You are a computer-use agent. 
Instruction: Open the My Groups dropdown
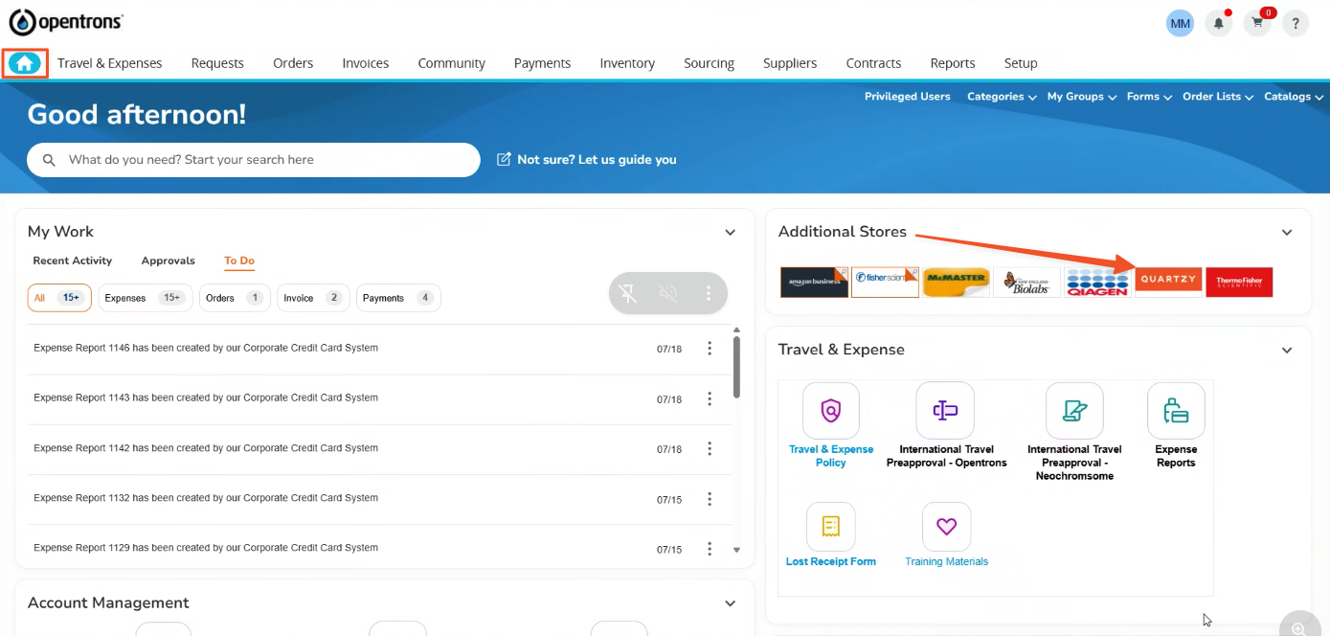(1082, 97)
